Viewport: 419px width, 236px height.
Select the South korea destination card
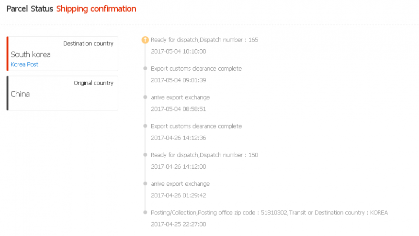coord(62,54)
